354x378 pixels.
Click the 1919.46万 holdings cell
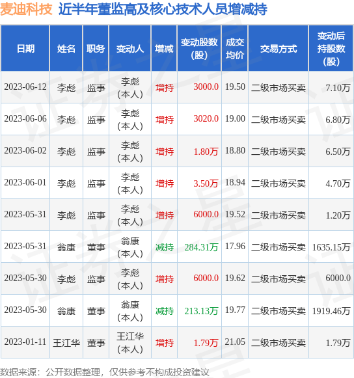[x=331, y=311]
